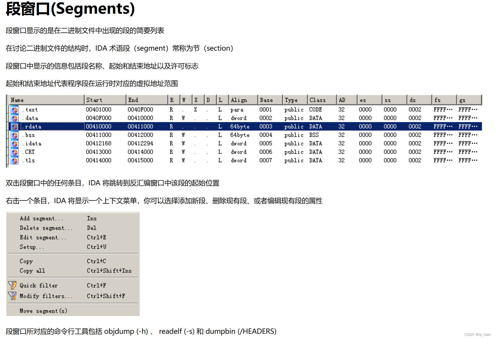This screenshot has width=495, height=339.
Task: Click the Name column header
Action: (17, 100)
